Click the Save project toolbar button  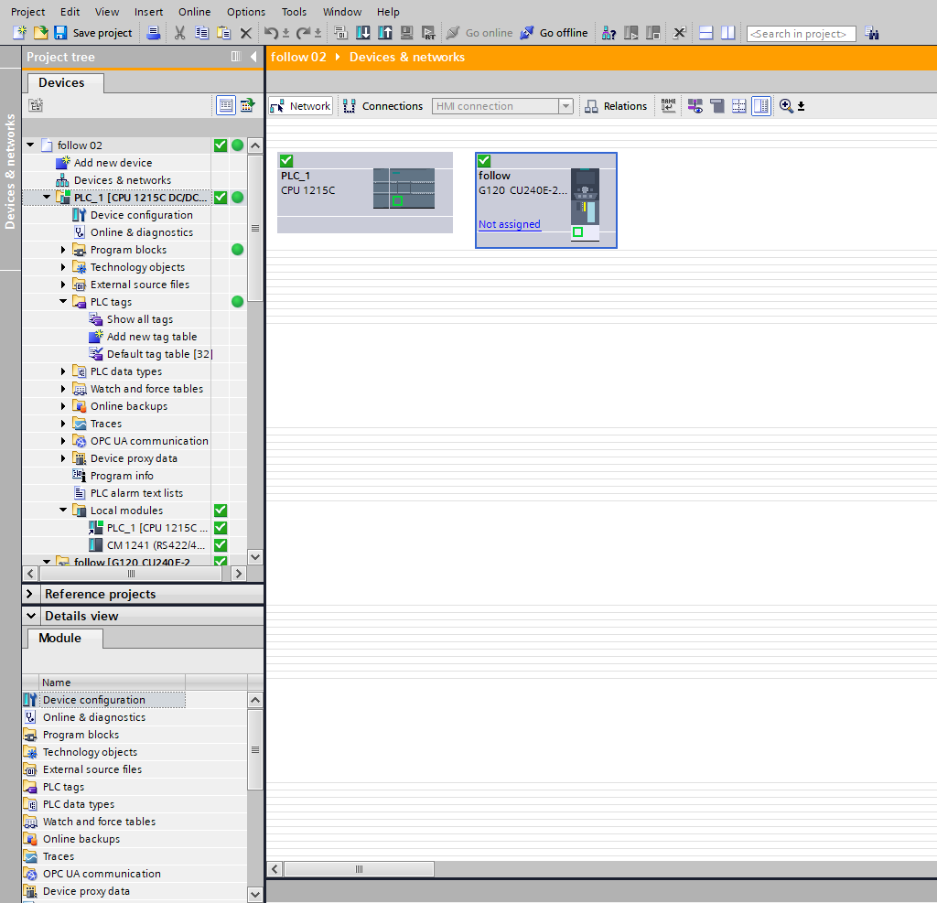[x=92, y=33]
